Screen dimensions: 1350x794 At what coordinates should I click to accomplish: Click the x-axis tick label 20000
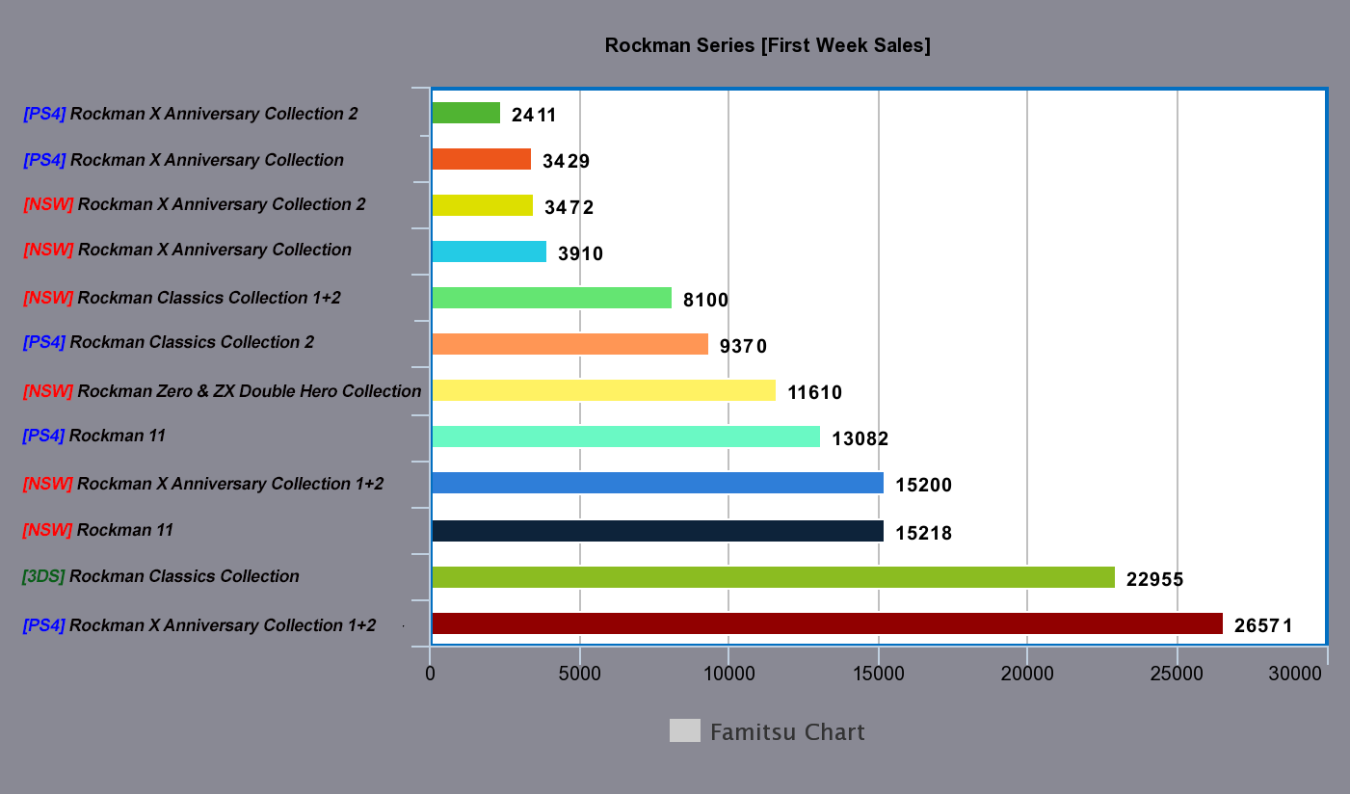(1027, 675)
